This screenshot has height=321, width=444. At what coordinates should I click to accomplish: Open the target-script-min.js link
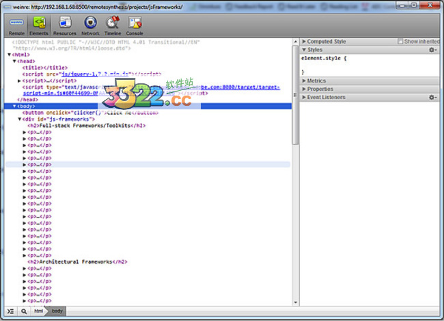152,90
